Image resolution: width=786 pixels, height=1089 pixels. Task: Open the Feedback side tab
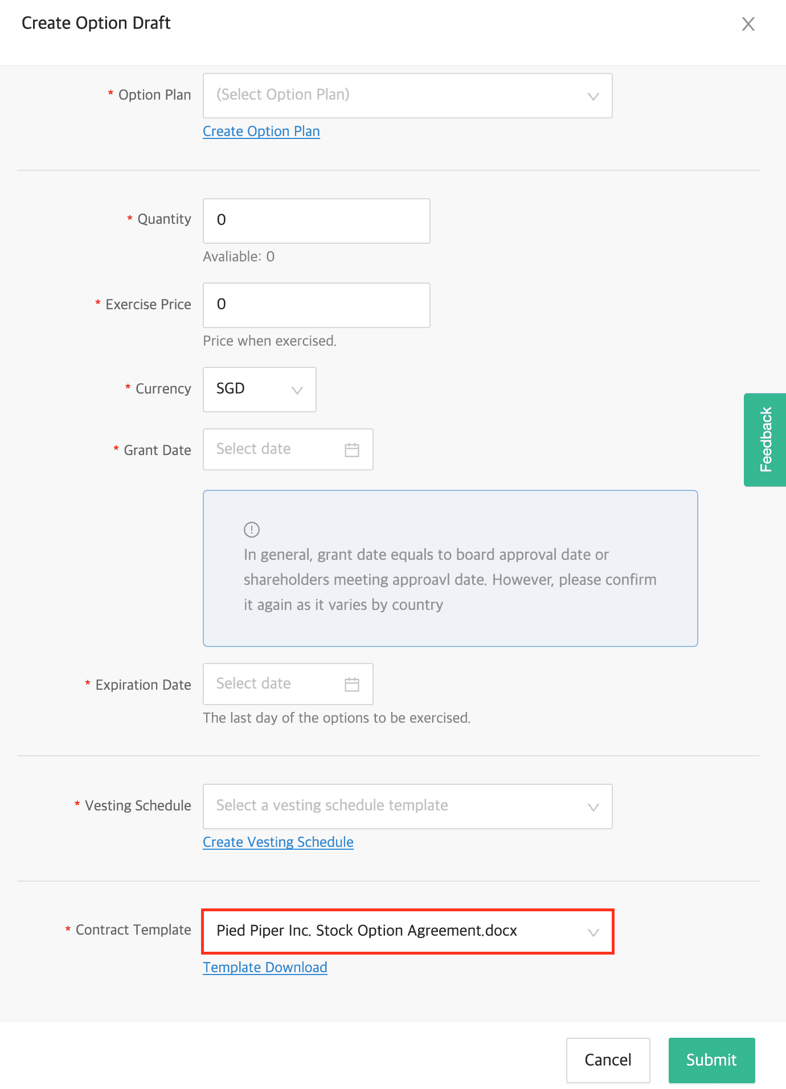pos(765,440)
